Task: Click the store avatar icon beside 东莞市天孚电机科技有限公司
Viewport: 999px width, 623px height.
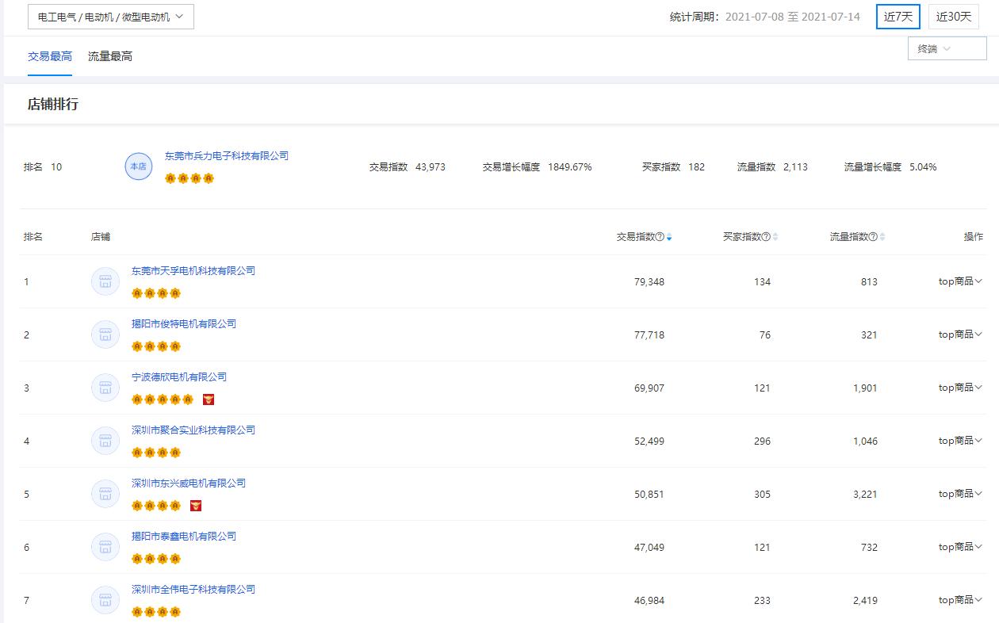Action: [x=105, y=281]
